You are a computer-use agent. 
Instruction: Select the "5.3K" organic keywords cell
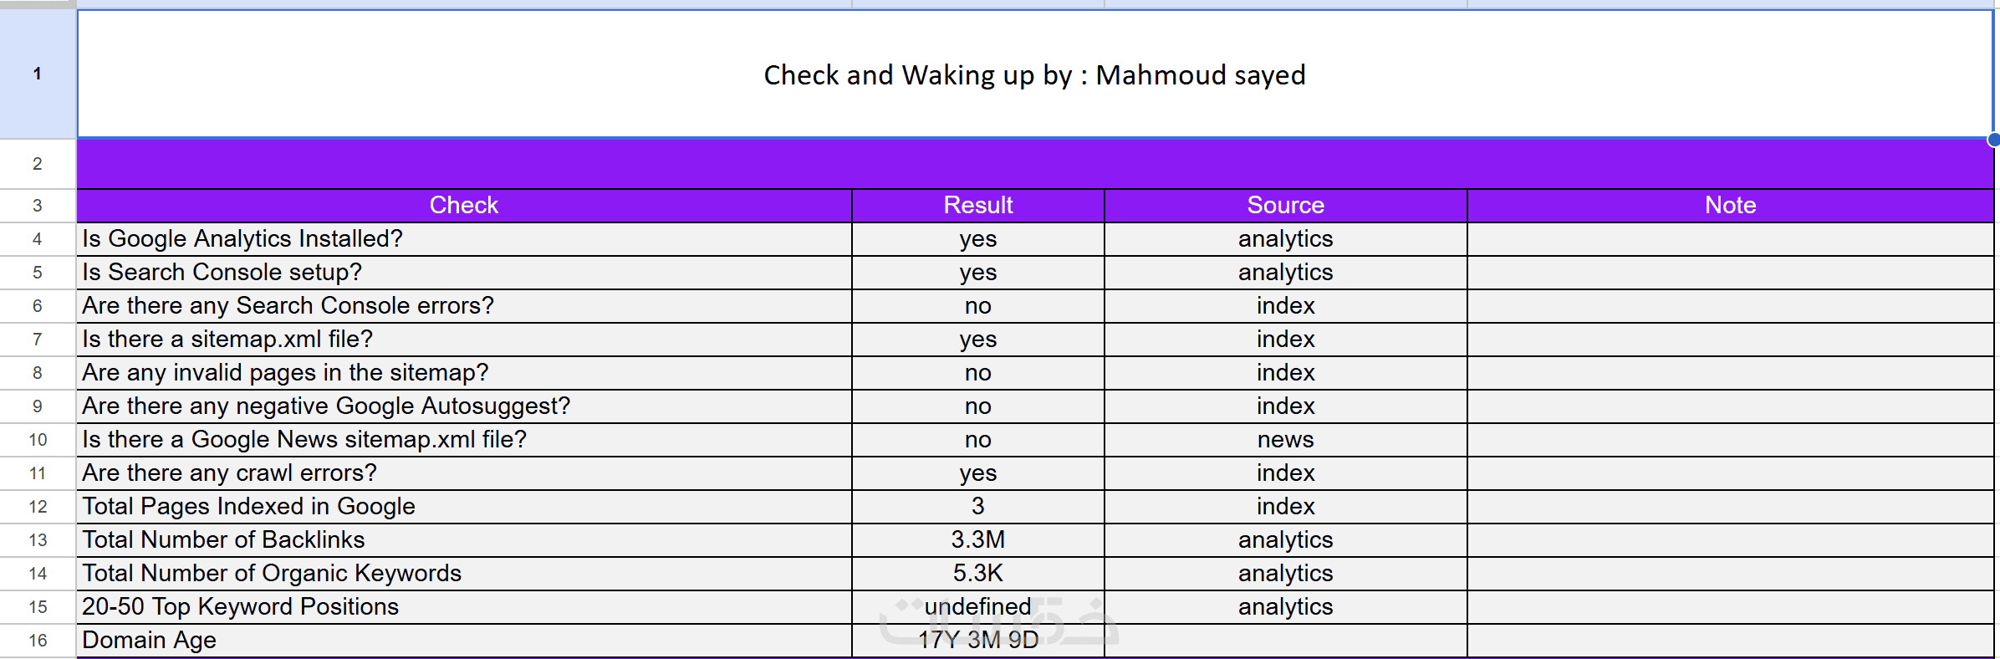point(977,574)
